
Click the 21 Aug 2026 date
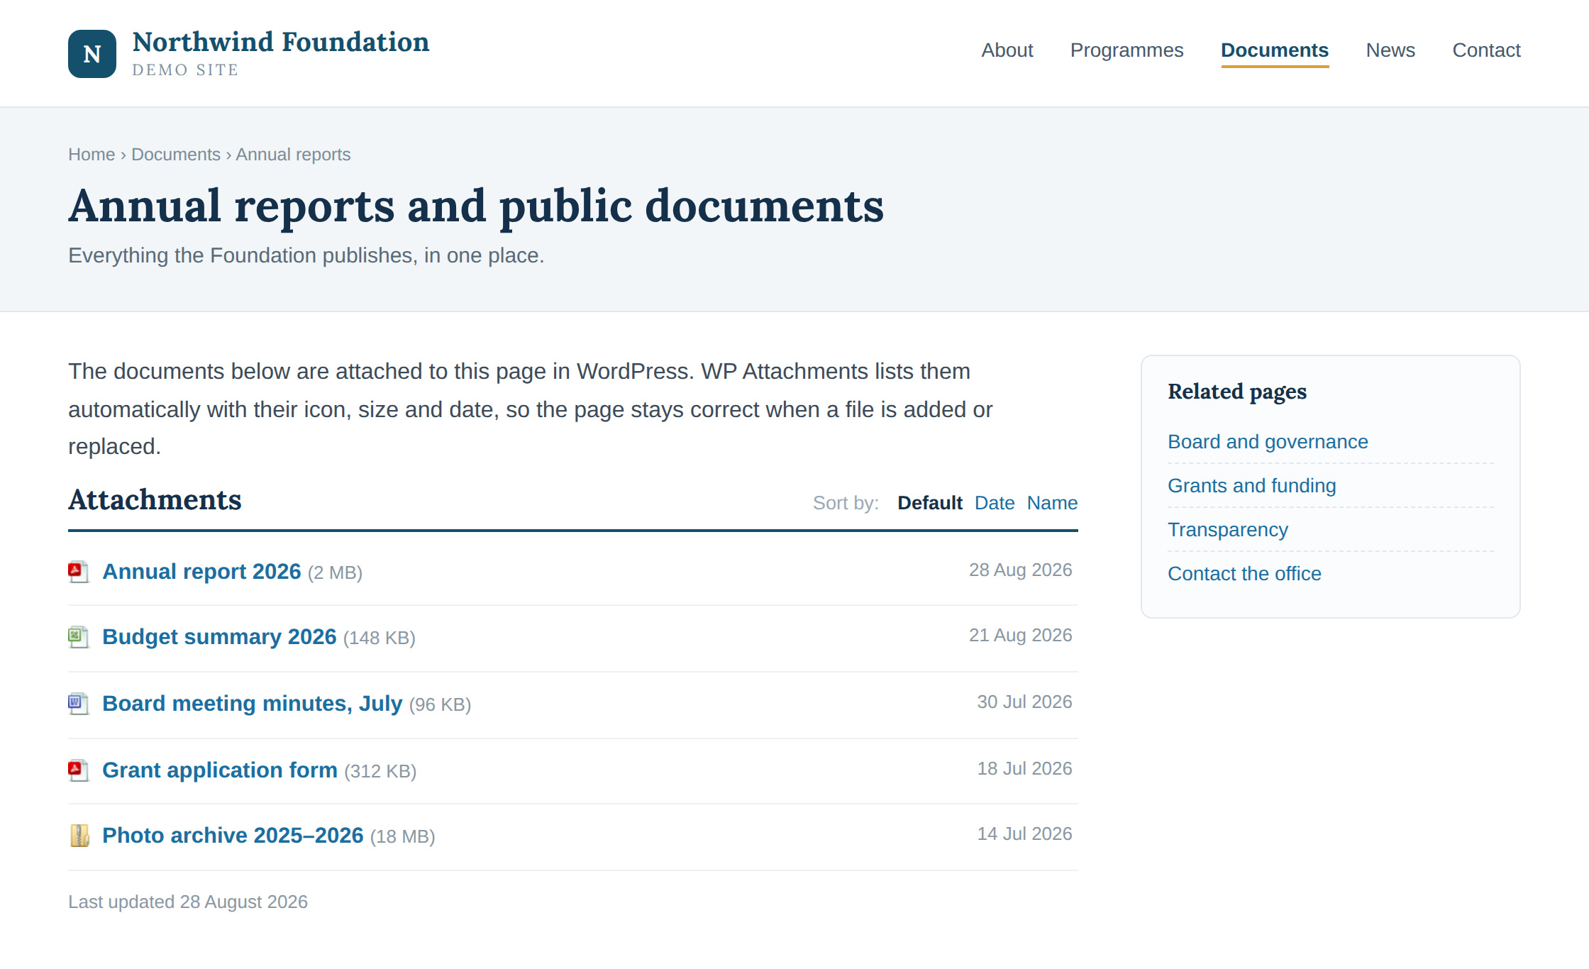1020,636
